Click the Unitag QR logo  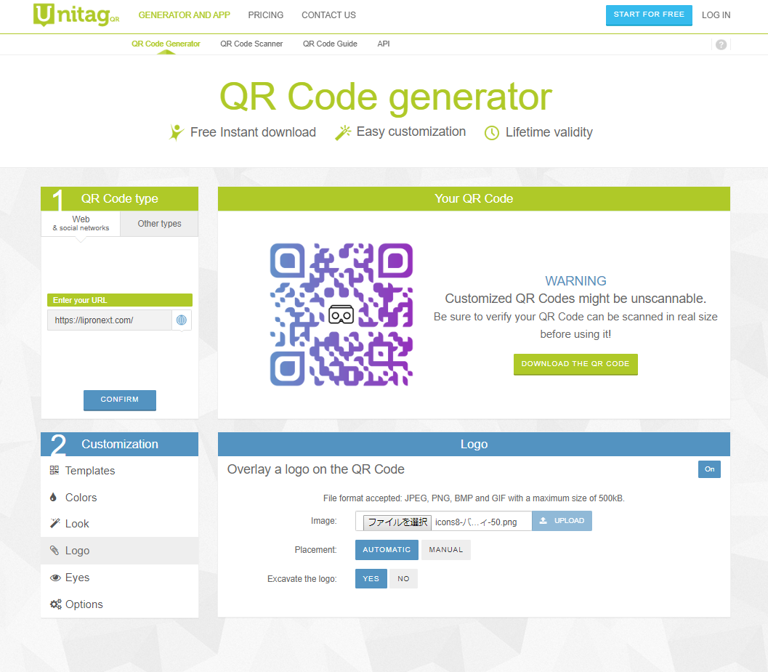(x=76, y=15)
